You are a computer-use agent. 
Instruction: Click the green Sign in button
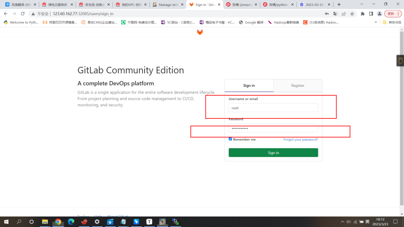(x=273, y=153)
